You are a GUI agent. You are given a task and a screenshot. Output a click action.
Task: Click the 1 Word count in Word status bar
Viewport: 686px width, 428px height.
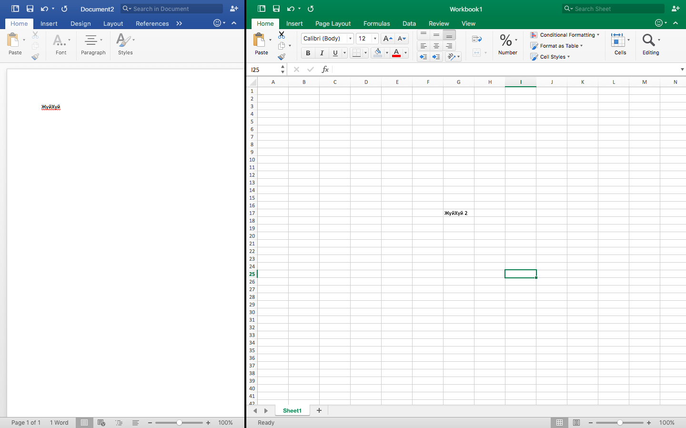[x=59, y=423]
